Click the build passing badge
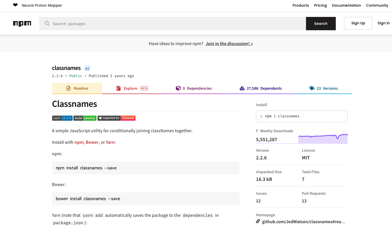Viewport: 392px width, 226px height. pyautogui.click(x=85, y=118)
